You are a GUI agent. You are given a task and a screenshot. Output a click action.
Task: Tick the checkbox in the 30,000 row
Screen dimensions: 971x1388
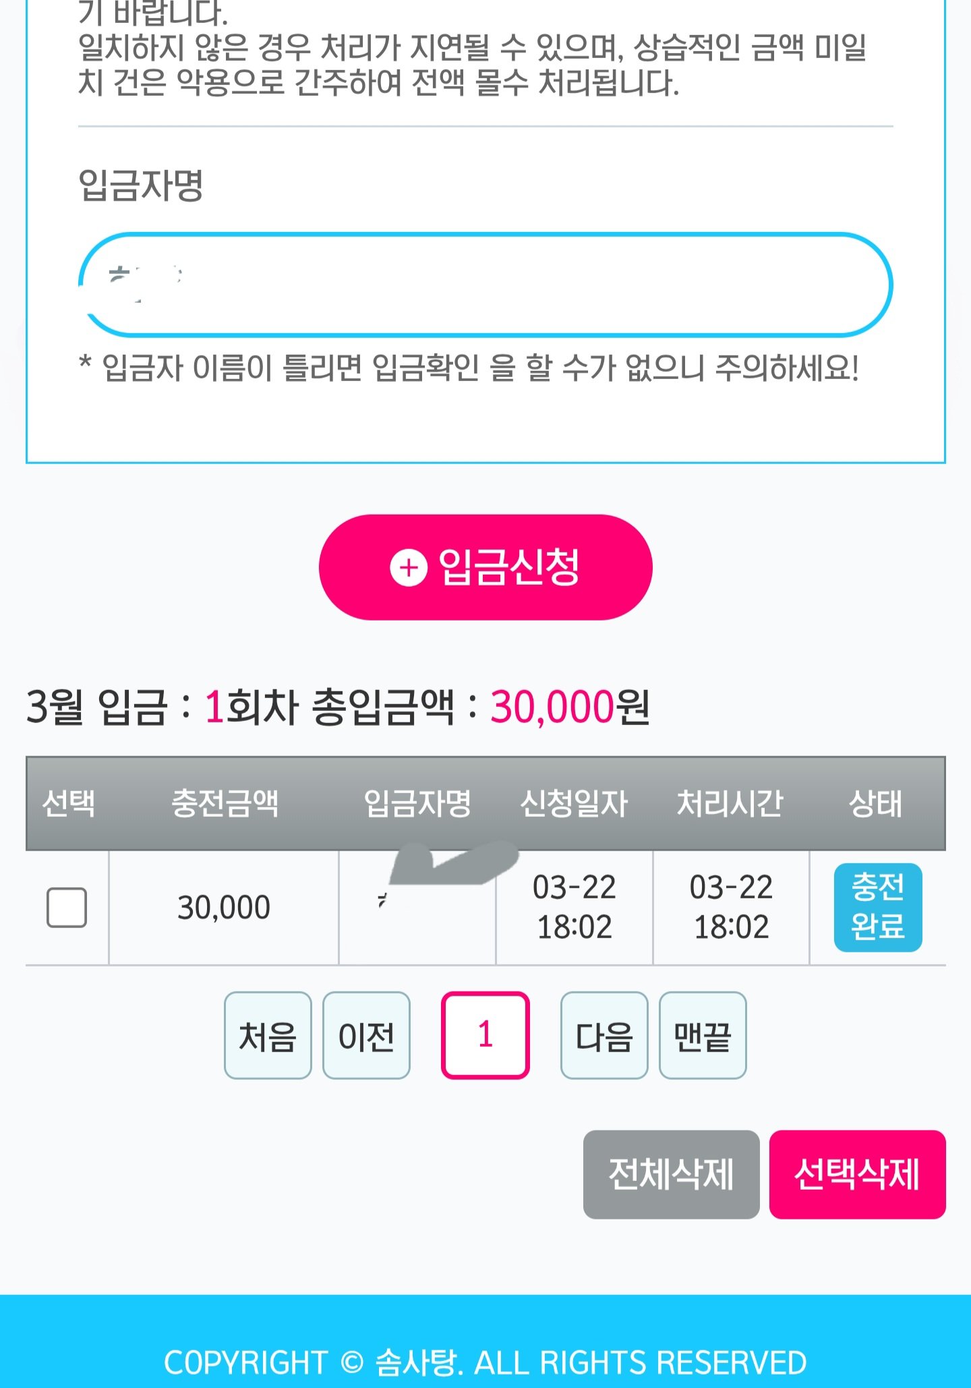[x=67, y=907]
